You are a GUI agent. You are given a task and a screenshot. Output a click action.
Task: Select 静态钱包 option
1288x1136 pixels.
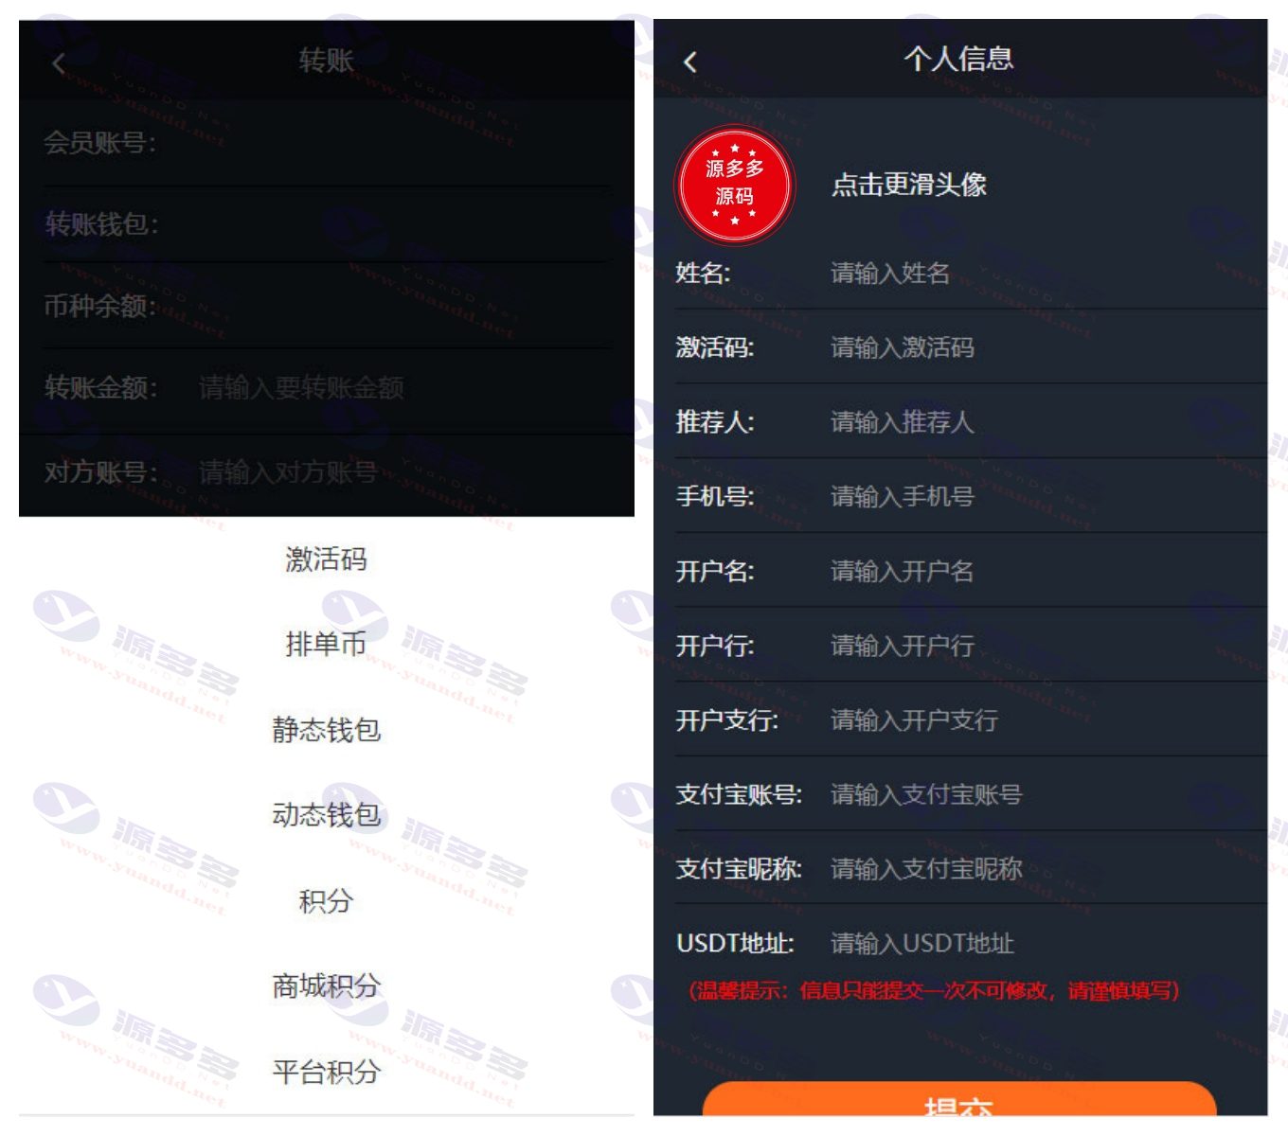326,730
